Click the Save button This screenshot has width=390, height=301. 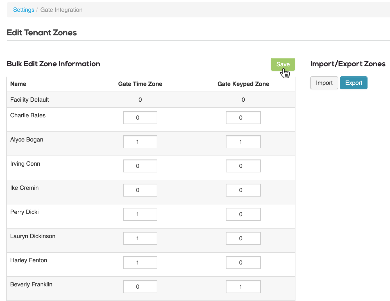[283, 64]
